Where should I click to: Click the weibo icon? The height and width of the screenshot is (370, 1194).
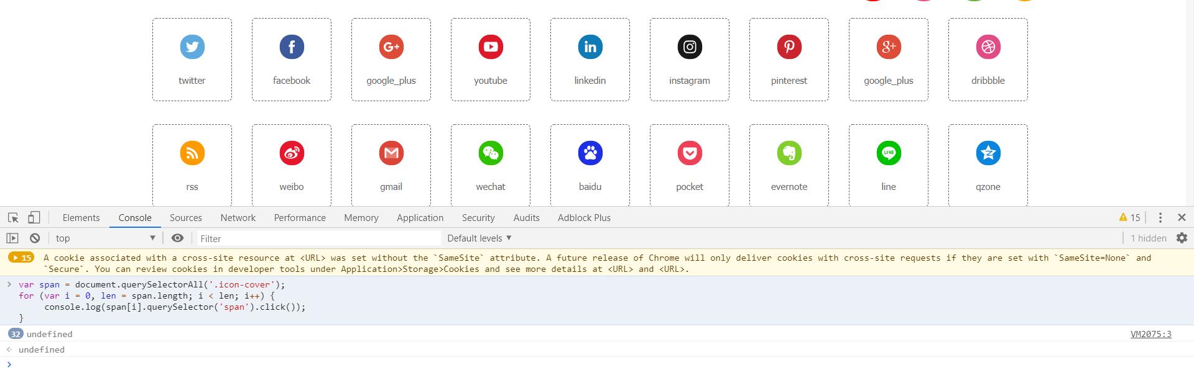coord(292,153)
